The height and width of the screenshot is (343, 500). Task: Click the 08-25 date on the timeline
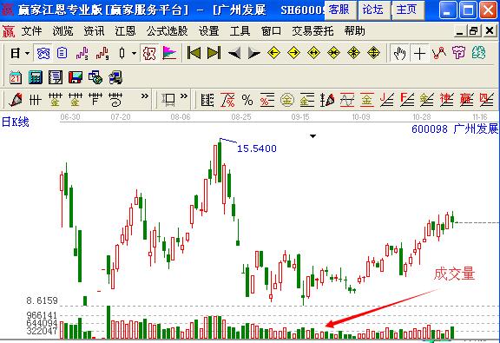pyautogui.click(x=241, y=117)
